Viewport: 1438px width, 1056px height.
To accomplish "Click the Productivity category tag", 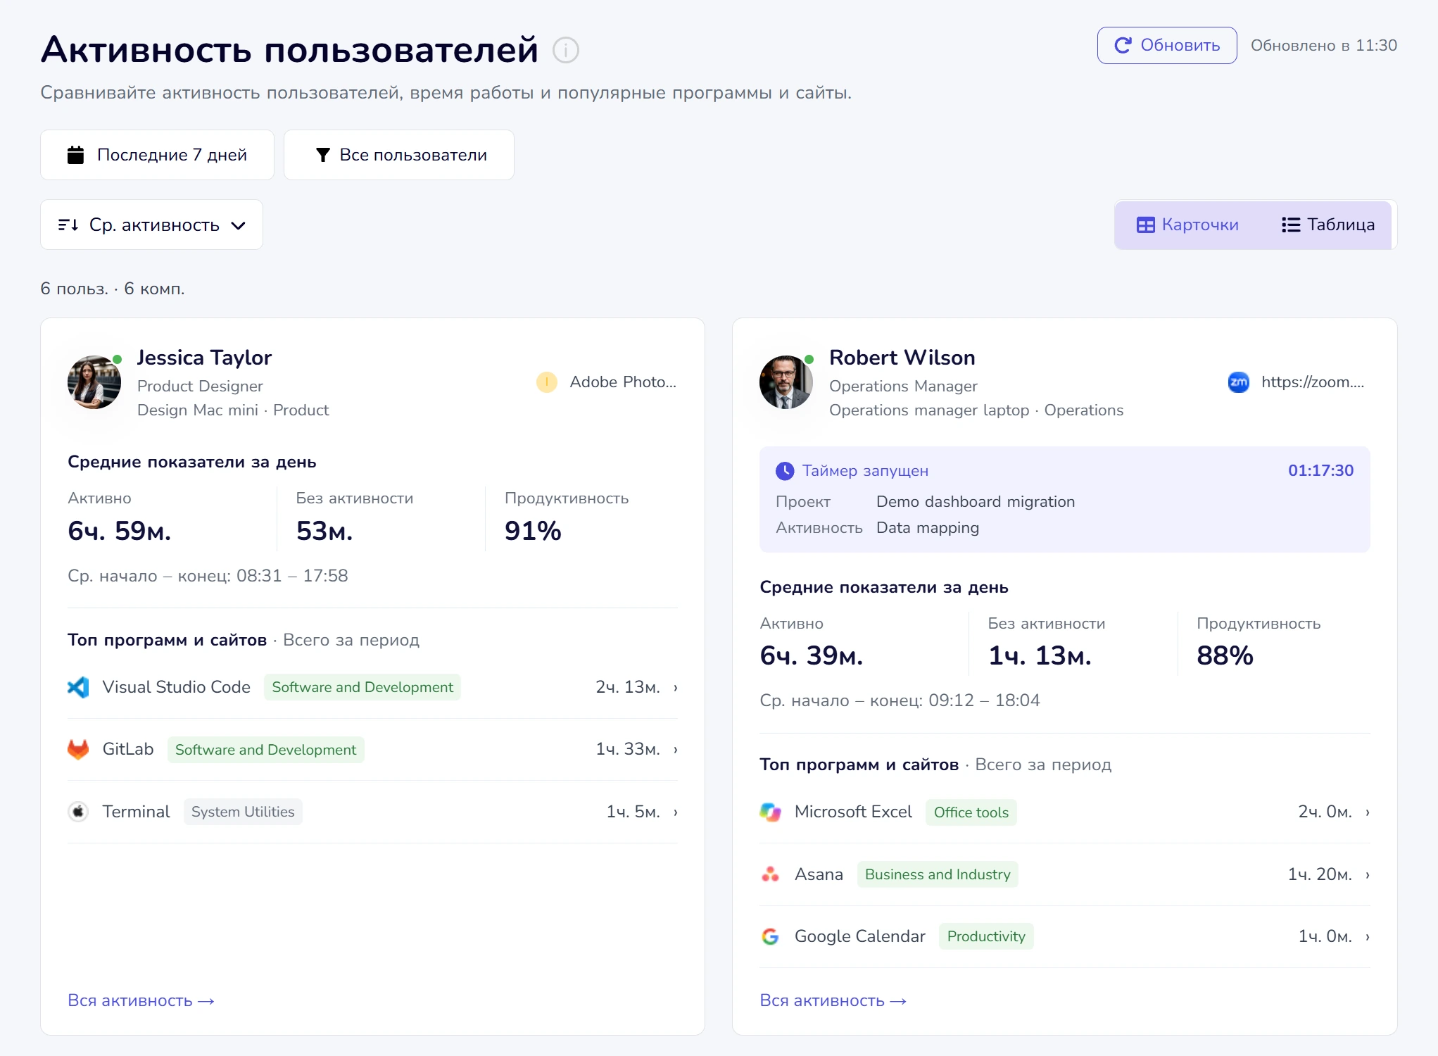I will coord(985,936).
